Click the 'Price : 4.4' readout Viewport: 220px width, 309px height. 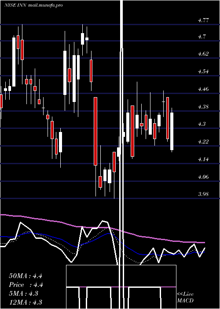(26, 285)
